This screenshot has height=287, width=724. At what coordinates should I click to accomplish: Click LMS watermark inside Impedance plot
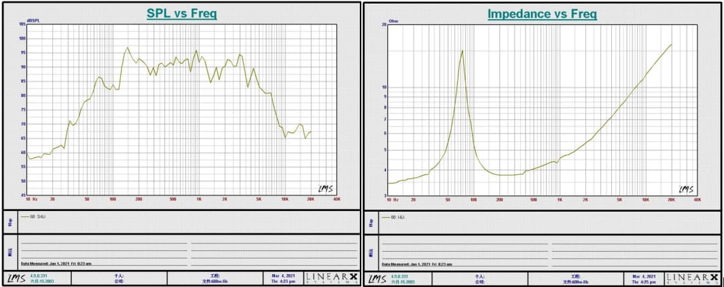tap(687, 189)
